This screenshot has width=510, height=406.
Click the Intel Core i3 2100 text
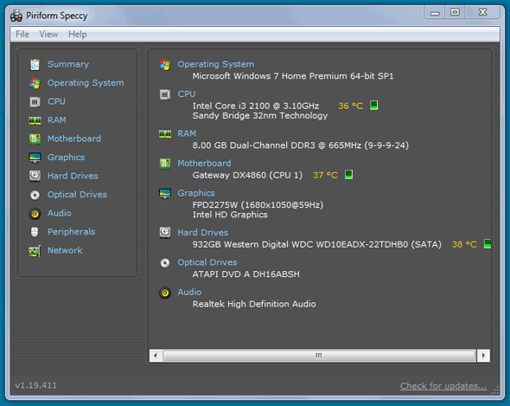pyautogui.click(x=255, y=106)
